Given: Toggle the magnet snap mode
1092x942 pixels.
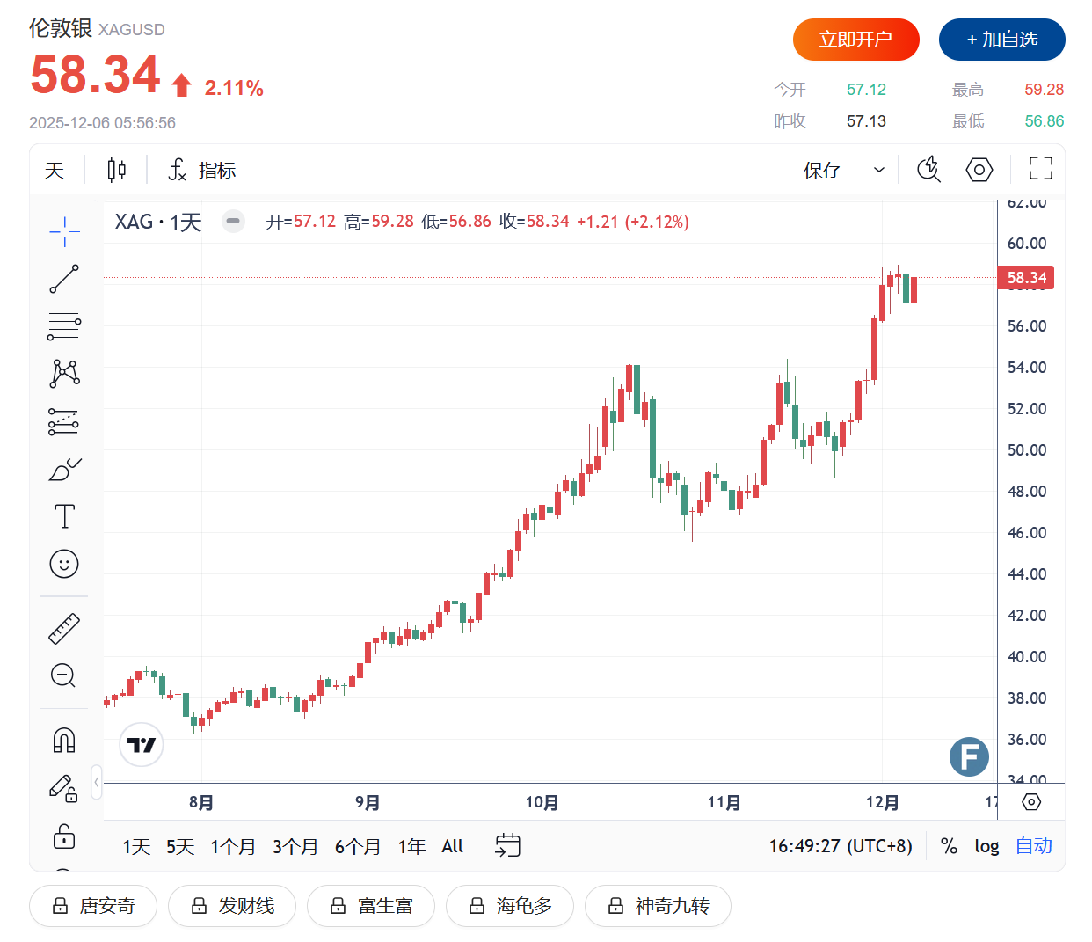Looking at the screenshot, I should coord(64,740).
